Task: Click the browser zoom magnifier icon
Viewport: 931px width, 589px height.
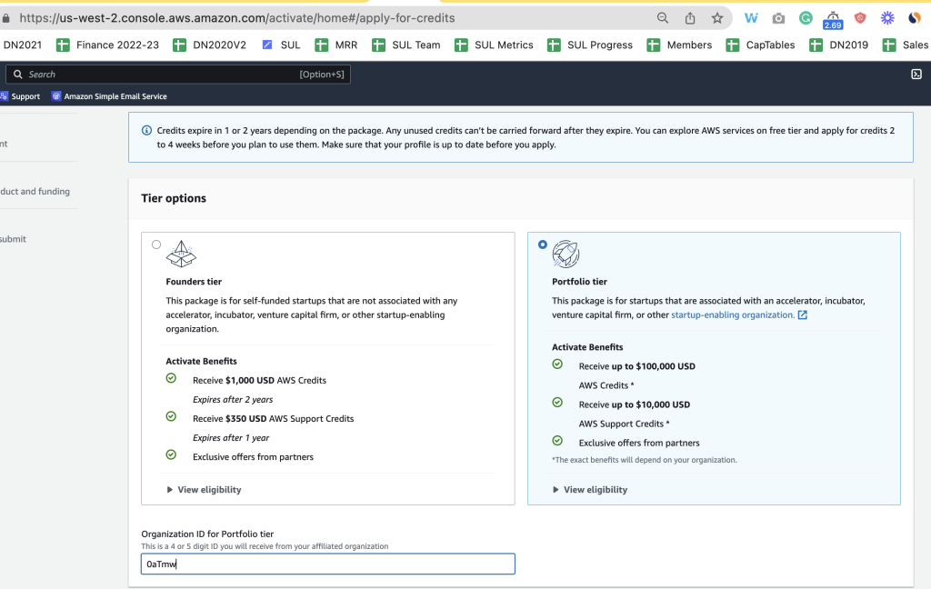Action: [663, 18]
